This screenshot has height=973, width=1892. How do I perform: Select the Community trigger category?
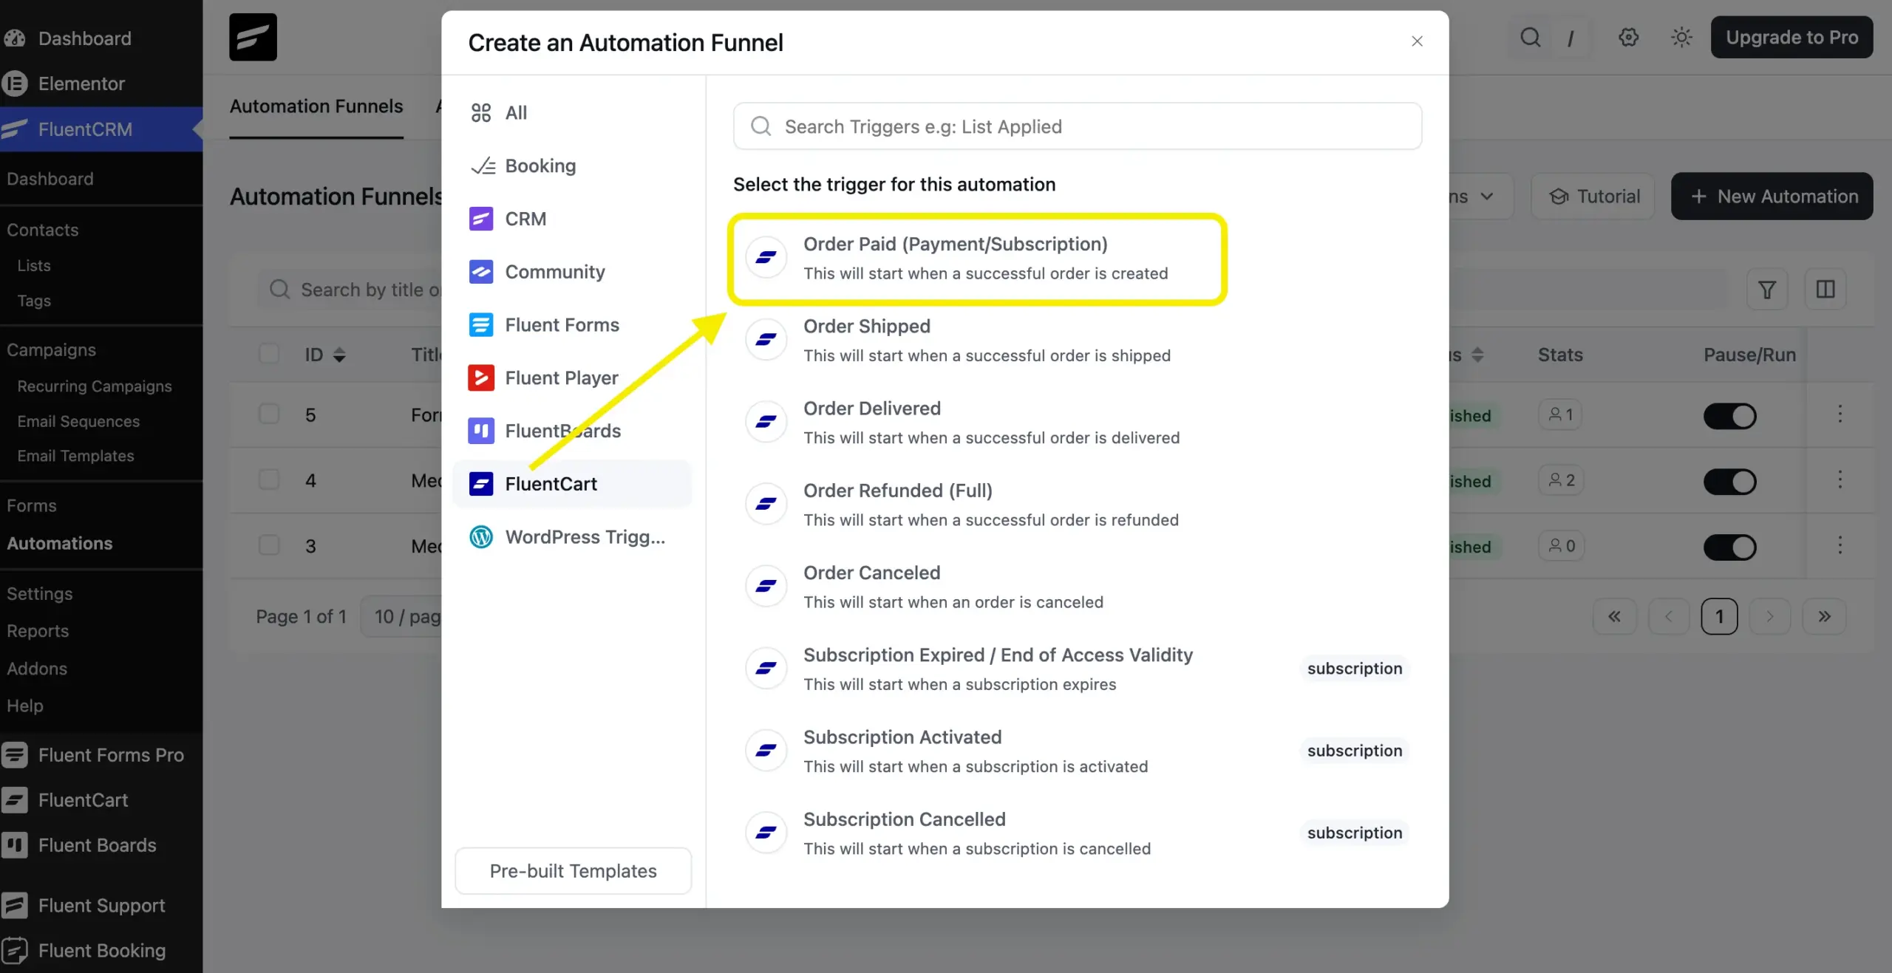(x=573, y=272)
